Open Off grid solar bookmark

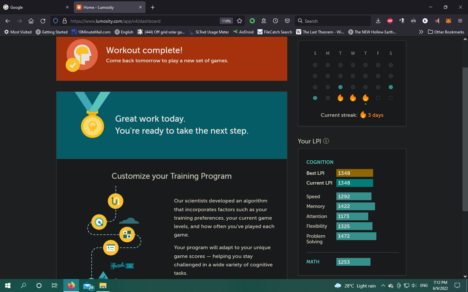(x=161, y=32)
